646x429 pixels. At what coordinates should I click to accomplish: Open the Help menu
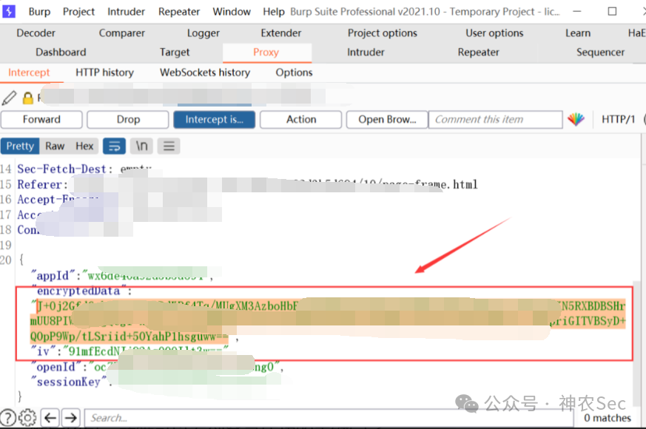click(x=274, y=12)
